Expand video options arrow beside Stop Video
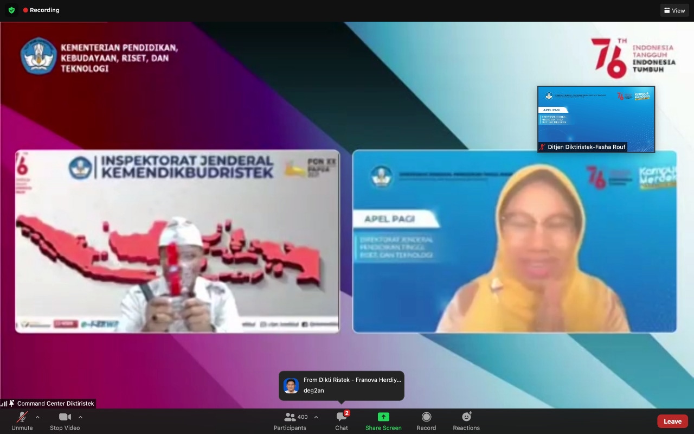The width and height of the screenshot is (694, 434). tap(80, 417)
